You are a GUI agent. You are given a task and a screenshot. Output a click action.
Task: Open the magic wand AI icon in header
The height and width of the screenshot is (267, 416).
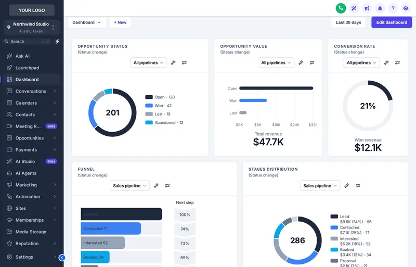[x=354, y=8]
